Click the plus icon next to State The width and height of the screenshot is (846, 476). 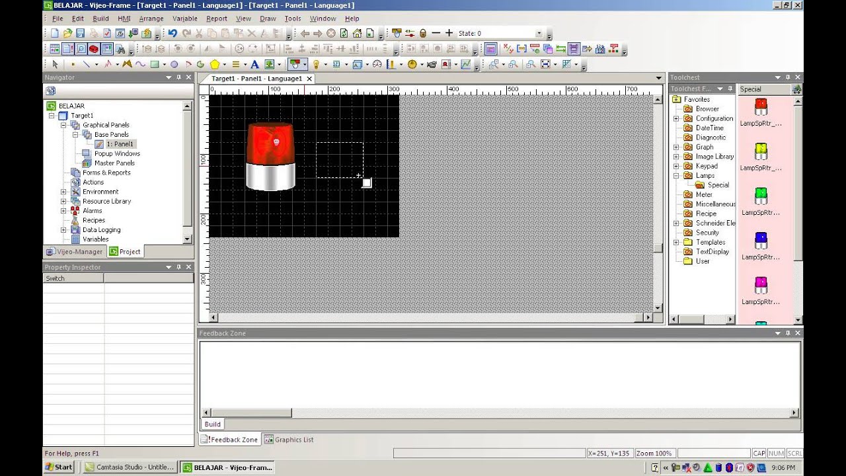click(x=449, y=33)
